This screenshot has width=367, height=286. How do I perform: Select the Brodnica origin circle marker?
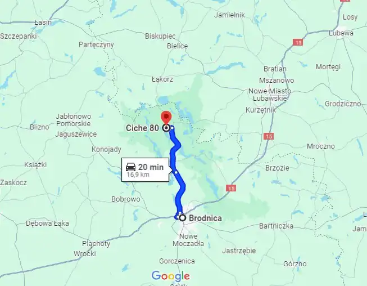[x=183, y=218]
